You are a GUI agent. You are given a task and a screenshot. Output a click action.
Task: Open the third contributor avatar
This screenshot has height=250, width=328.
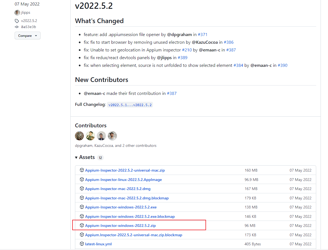pyautogui.click(x=101, y=136)
